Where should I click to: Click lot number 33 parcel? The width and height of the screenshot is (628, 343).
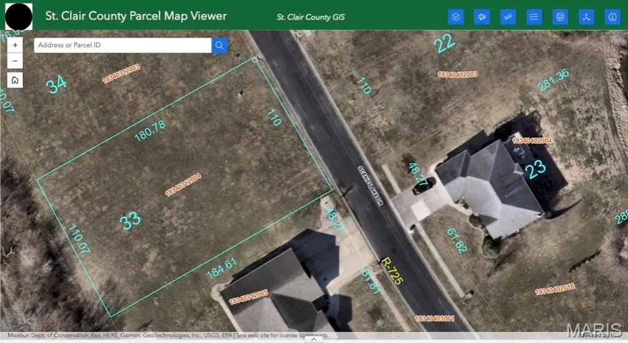click(130, 221)
